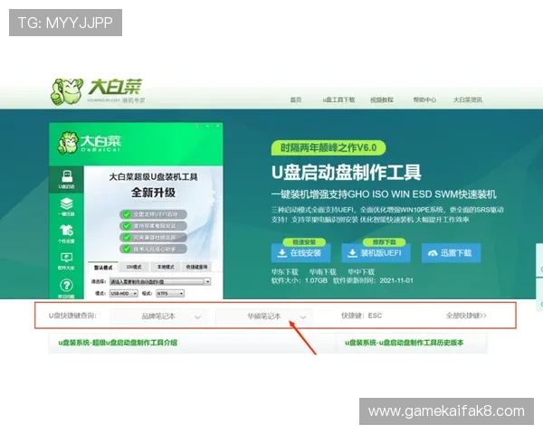Open 首页 in the top navigation
Viewport: 543px width, 434px height.
point(296,99)
